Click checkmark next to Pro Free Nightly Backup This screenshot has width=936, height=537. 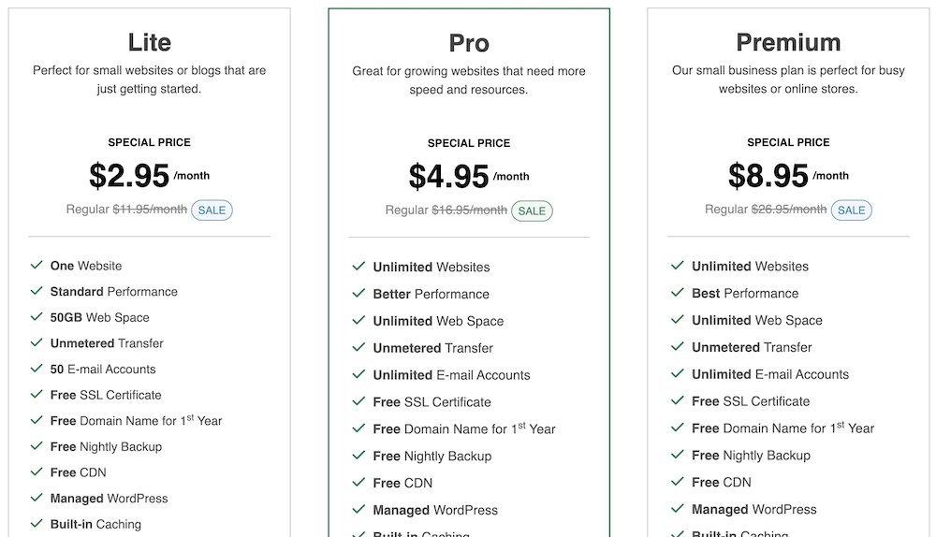pos(358,456)
